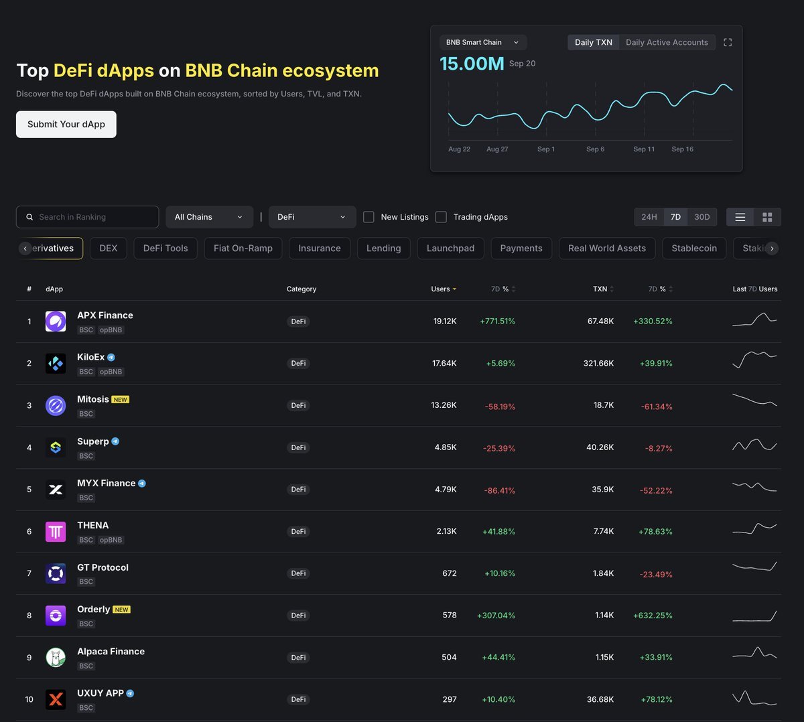Click the APX Finance logo icon
This screenshot has height=722, width=804.
[x=56, y=321]
